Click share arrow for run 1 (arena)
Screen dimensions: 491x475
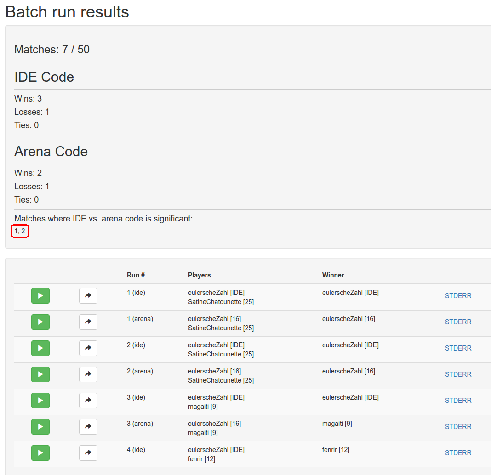(88, 322)
